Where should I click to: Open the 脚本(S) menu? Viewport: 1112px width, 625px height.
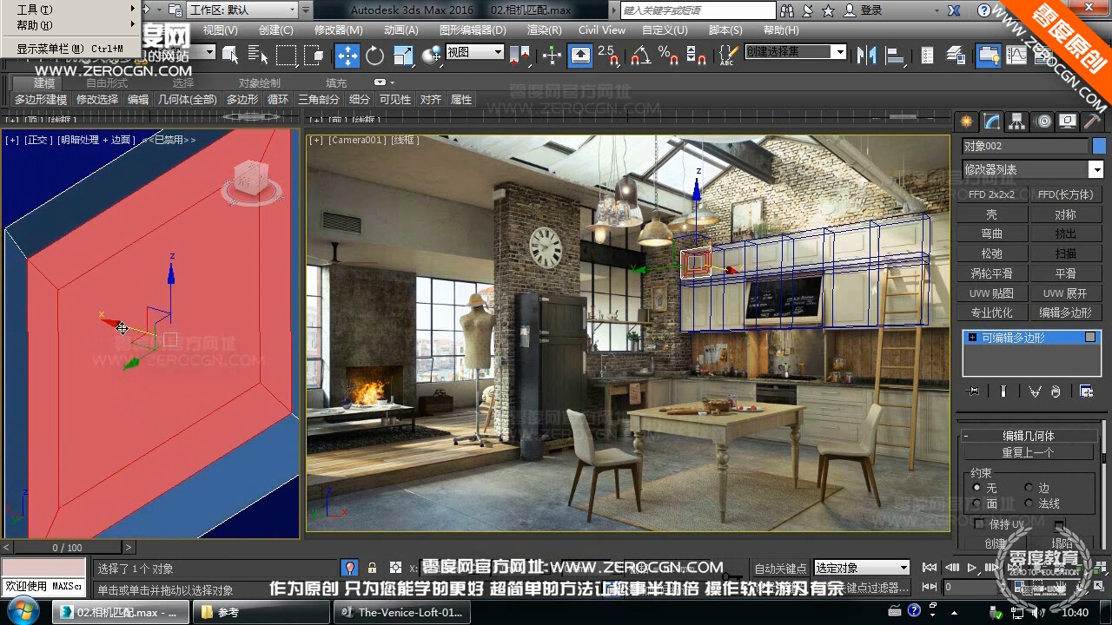click(x=725, y=30)
